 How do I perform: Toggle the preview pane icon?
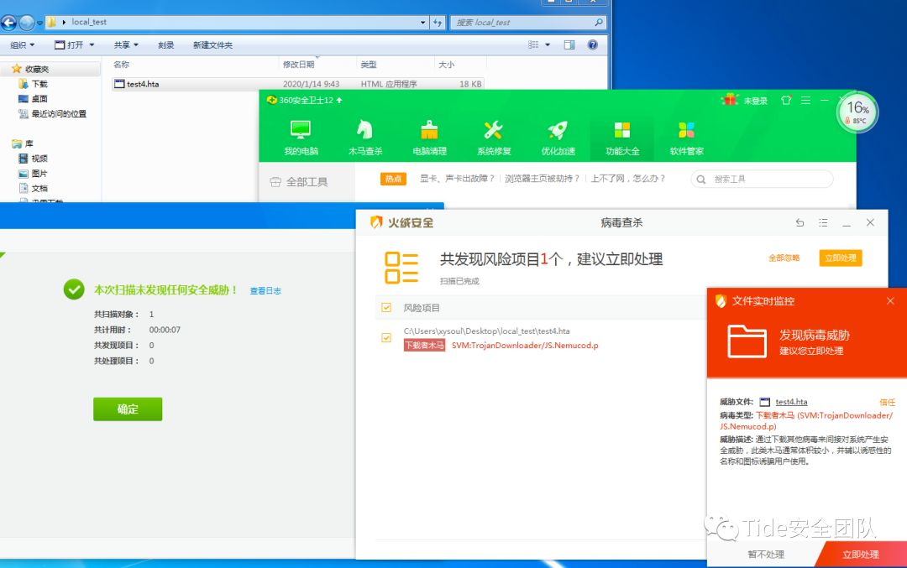point(569,45)
